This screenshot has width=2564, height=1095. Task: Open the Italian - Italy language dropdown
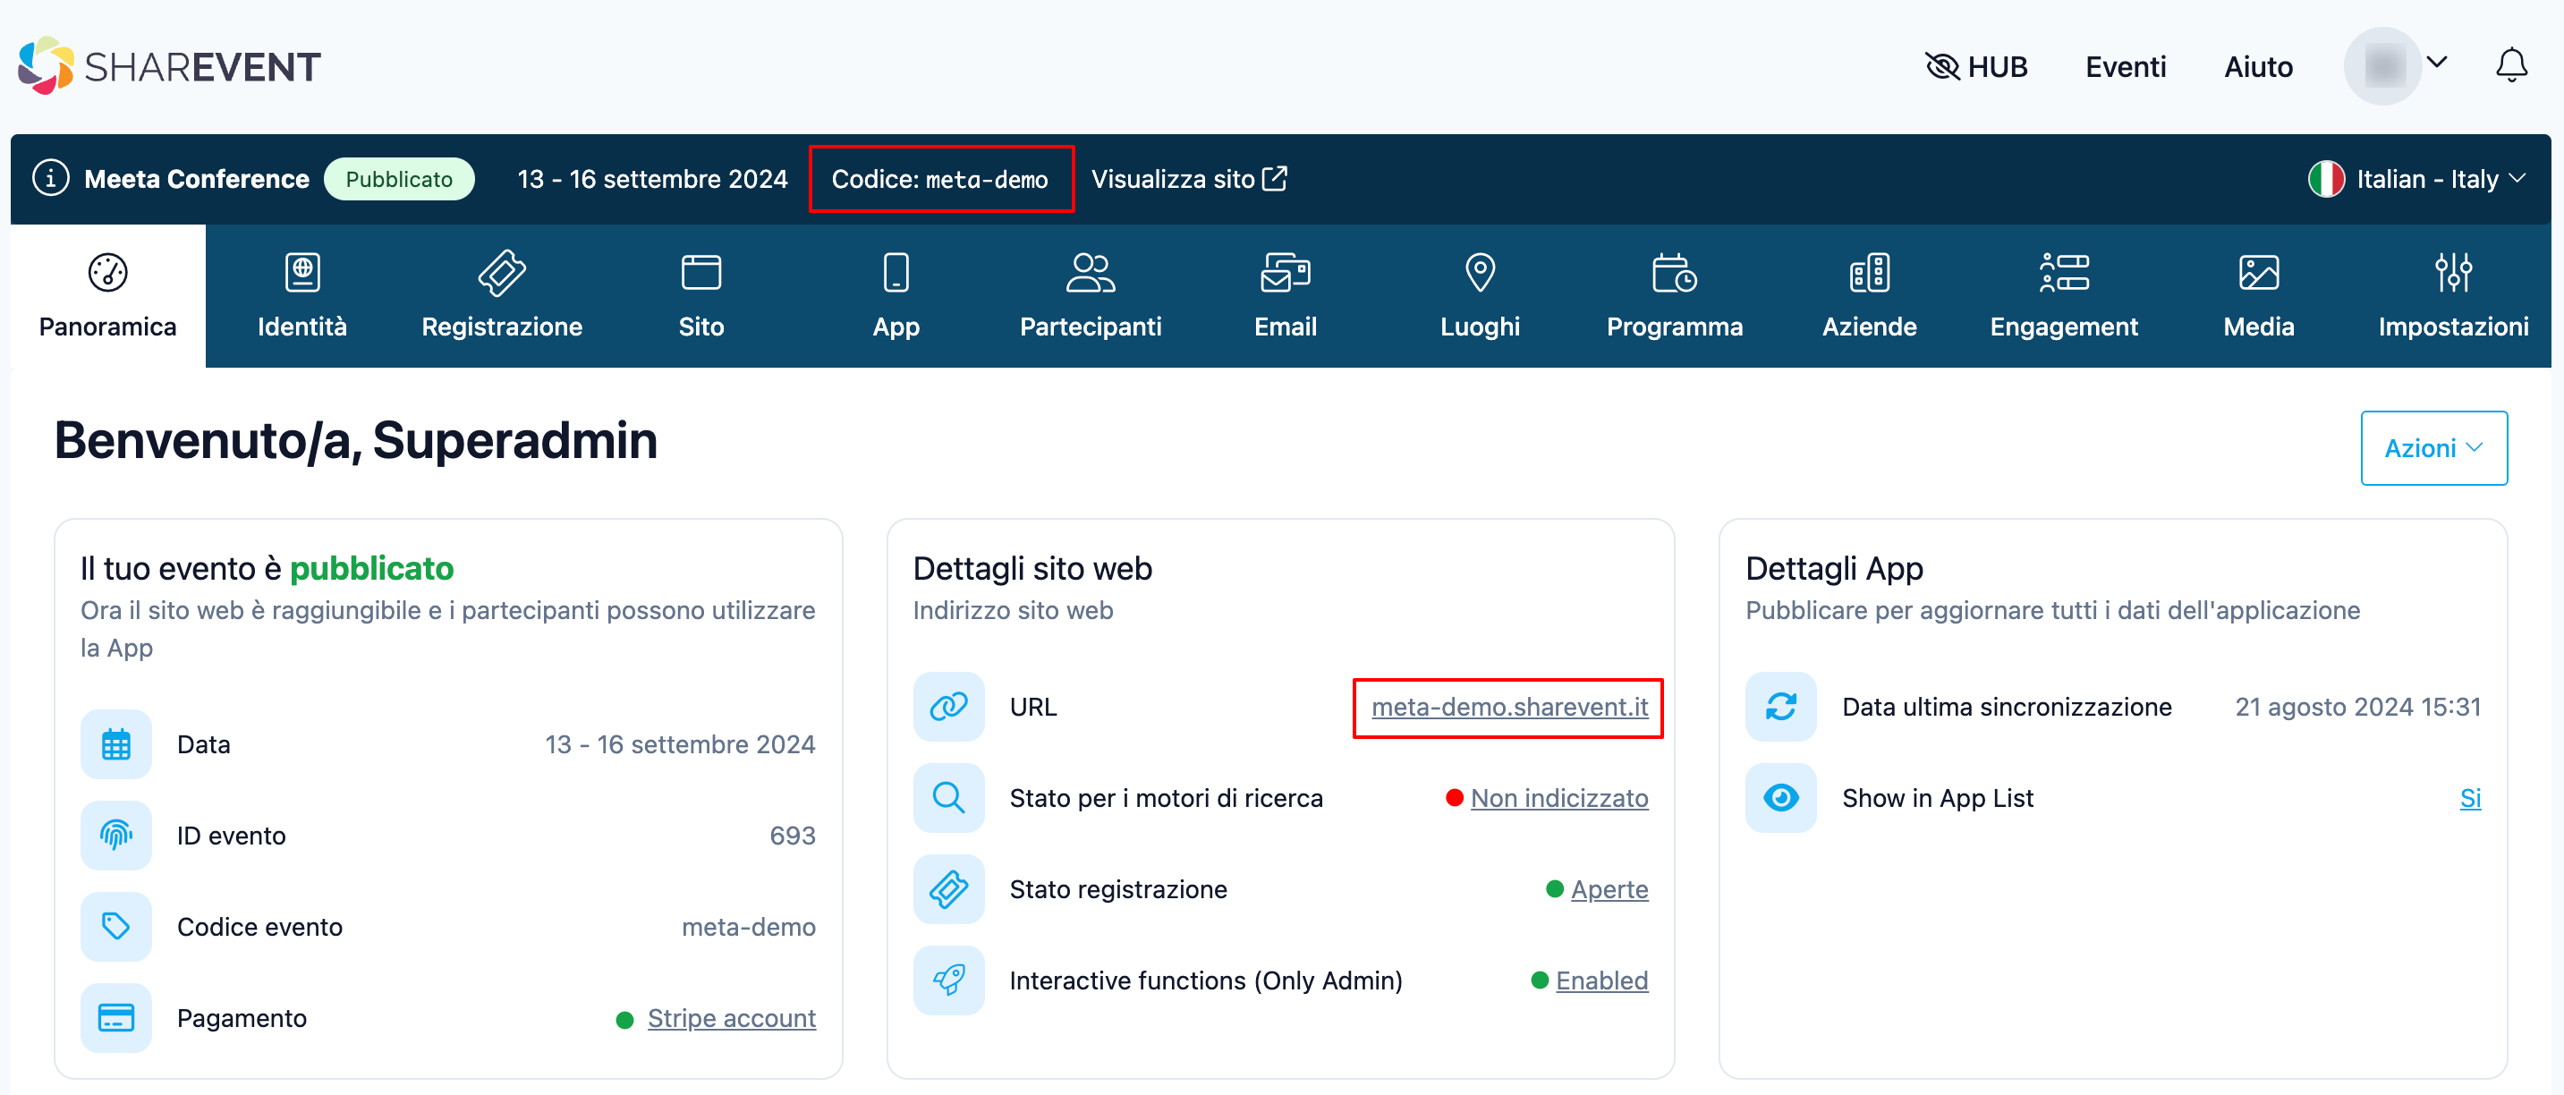[x=2416, y=179]
